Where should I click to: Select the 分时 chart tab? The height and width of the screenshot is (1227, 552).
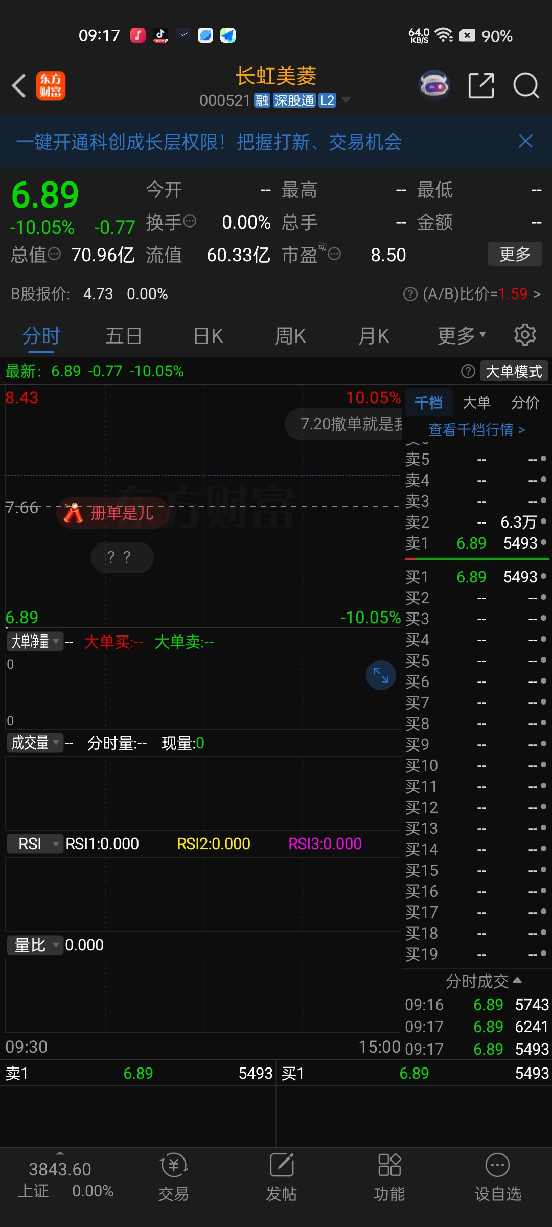coord(41,336)
